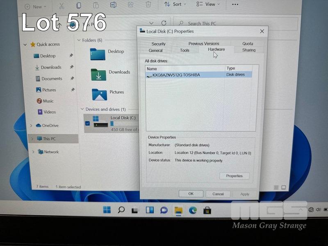Open the Previous Versions tab
328x246 pixels.
(x=204, y=43)
